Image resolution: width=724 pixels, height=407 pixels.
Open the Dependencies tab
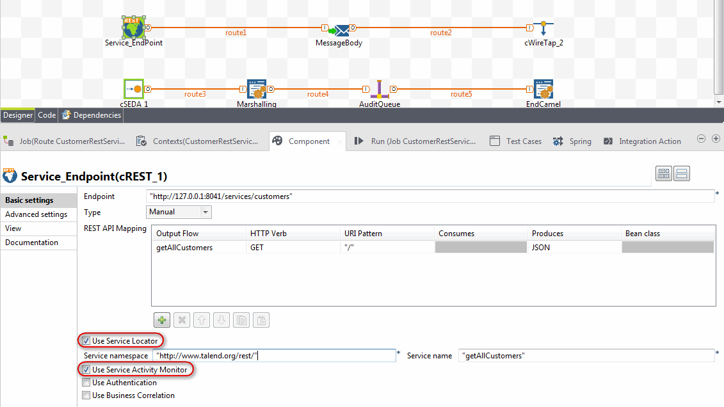pos(92,115)
